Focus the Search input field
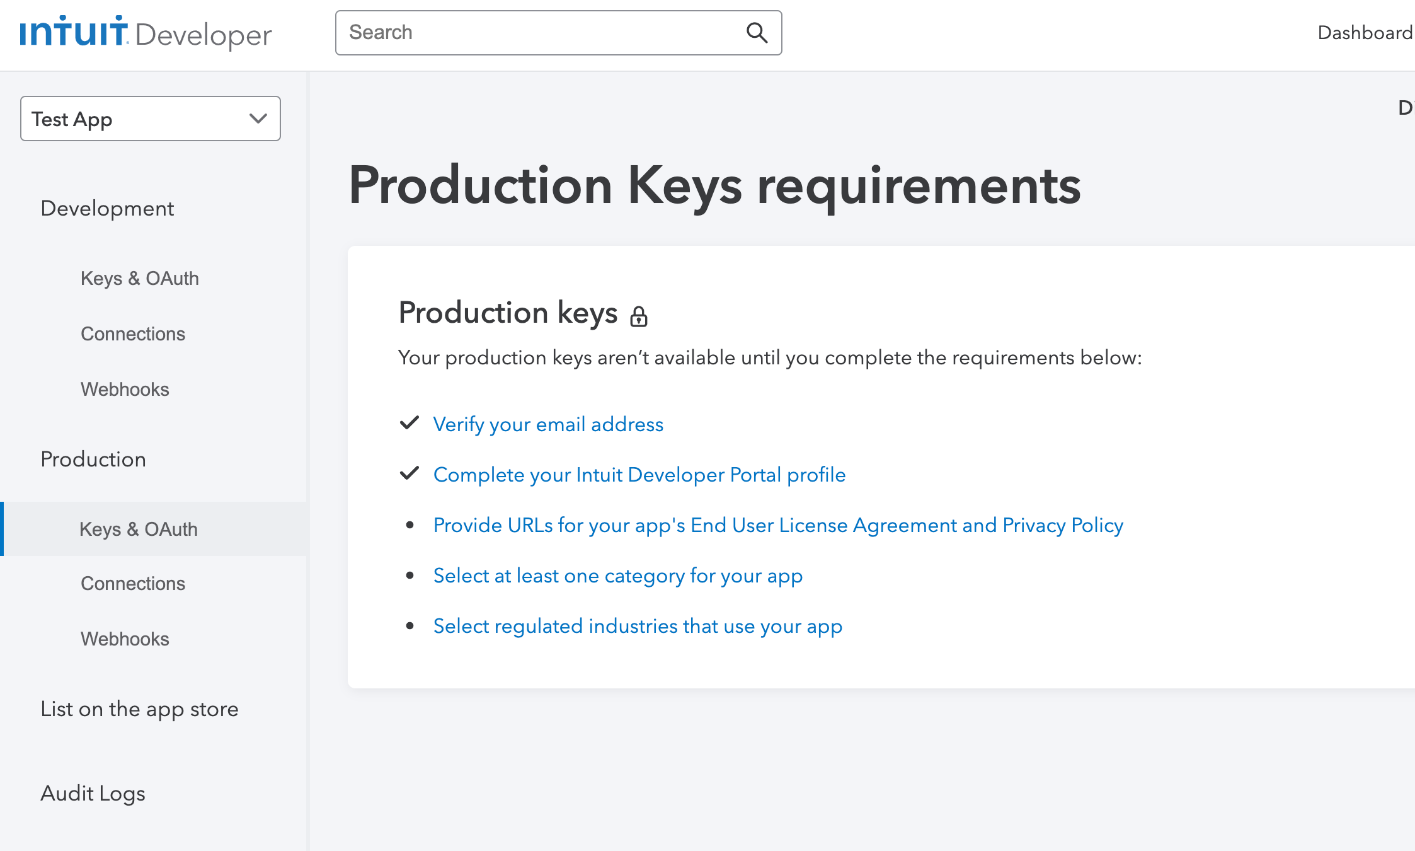1415x851 pixels. tap(558, 33)
